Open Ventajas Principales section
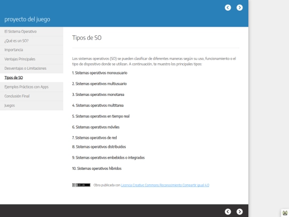This screenshot has width=289, height=217. coord(32,59)
